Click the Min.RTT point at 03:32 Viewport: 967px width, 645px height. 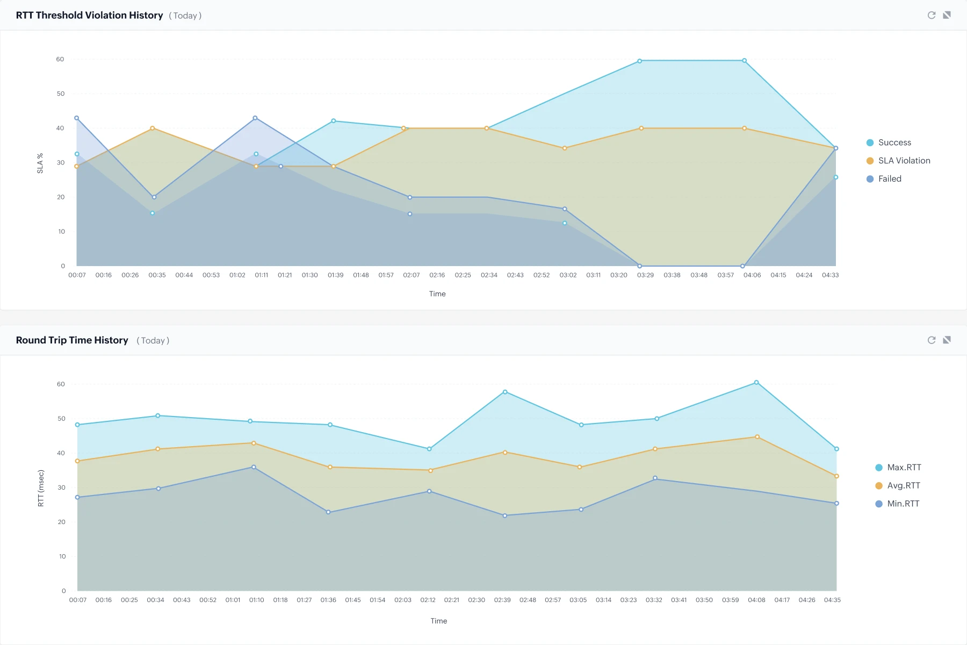[x=655, y=478]
